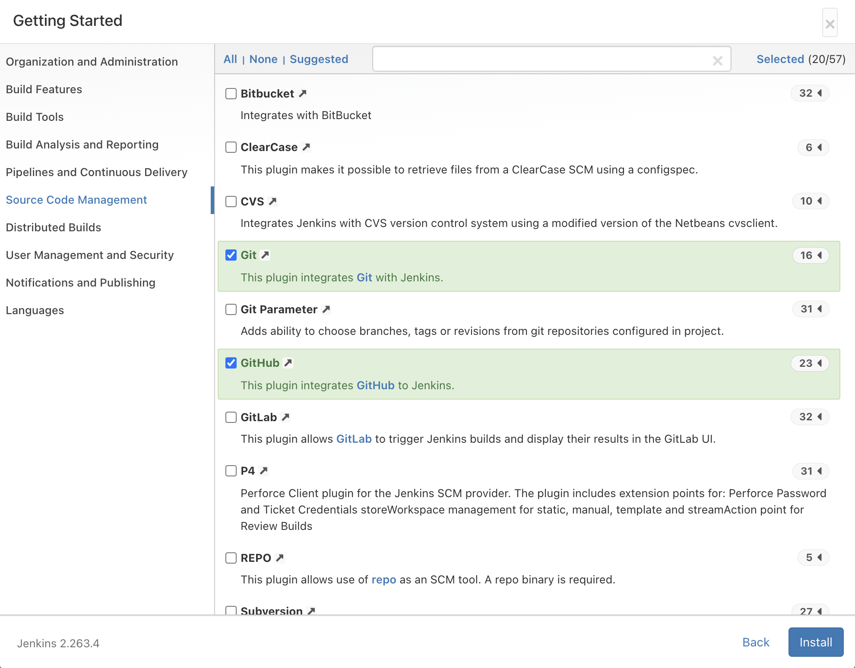Open Notifications and Publishing category
Image resolution: width=855 pixels, height=668 pixels.
(81, 283)
